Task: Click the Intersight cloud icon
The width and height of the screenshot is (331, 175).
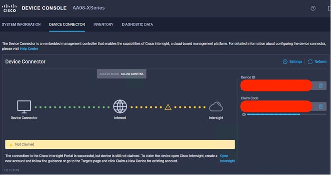Action: coord(216,107)
